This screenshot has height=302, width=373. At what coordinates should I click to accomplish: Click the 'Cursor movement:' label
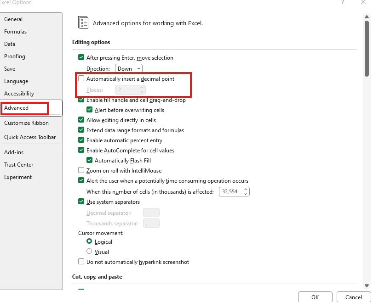coord(101,233)
